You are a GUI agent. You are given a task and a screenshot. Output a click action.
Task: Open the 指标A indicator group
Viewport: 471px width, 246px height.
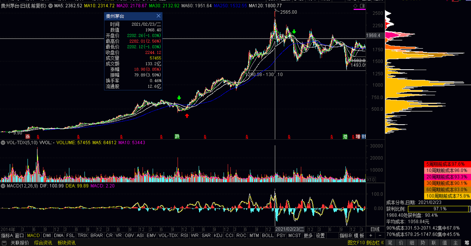(7, 236)
